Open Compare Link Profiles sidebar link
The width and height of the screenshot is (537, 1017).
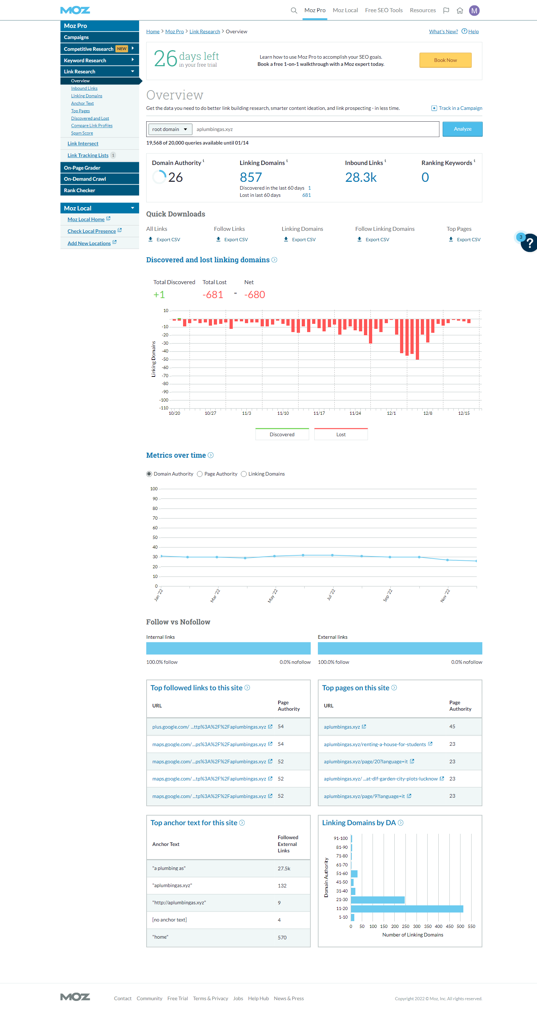tap(92, 126)
